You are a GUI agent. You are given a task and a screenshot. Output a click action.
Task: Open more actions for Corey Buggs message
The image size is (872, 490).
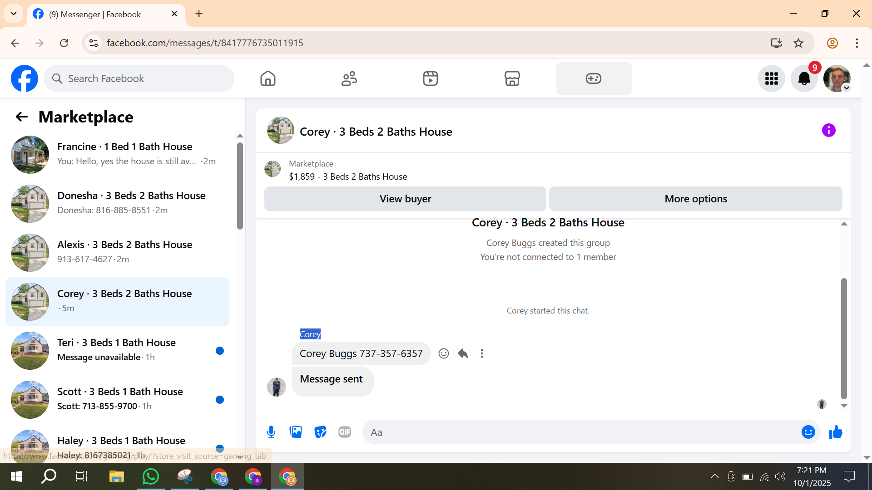pos(482,353)
